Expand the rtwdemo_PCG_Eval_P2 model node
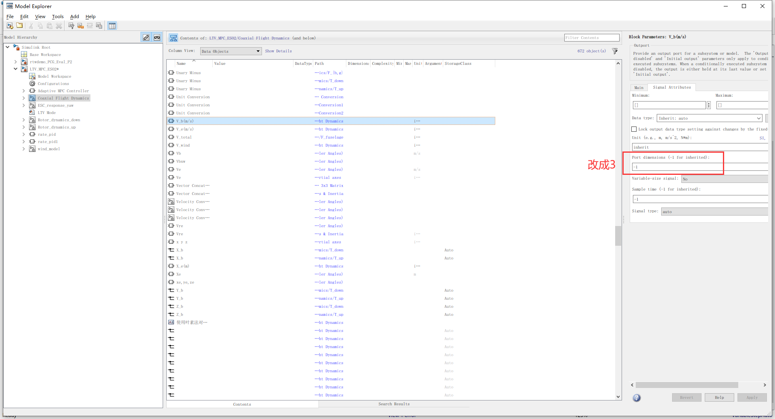 pyautogui.click(x=16, y=62)
